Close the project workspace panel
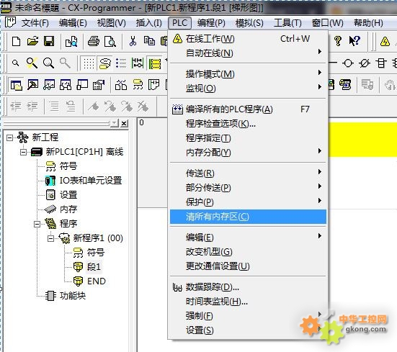397x352 pixels. pos(124,123)
